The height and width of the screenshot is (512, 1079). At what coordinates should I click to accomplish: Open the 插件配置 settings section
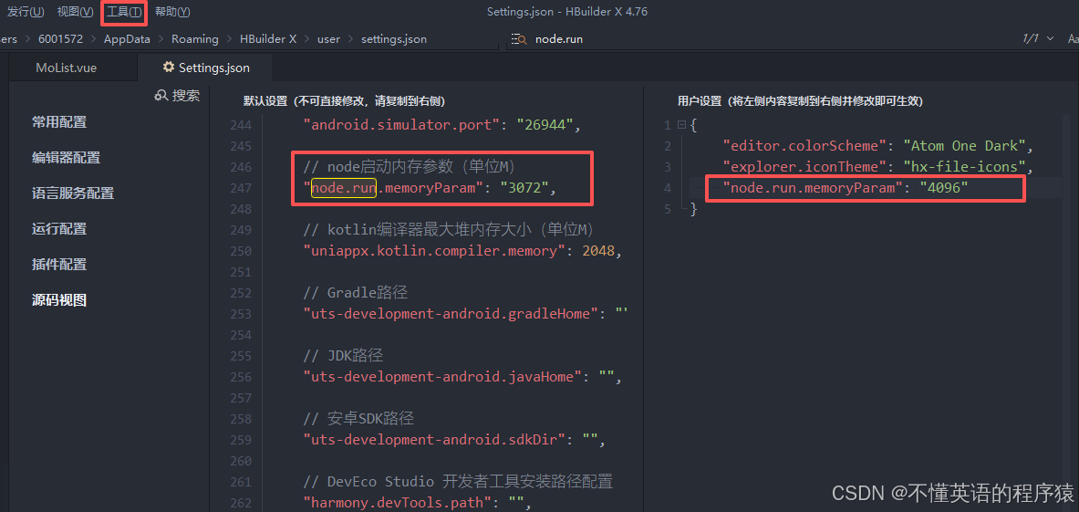[59, 265]
